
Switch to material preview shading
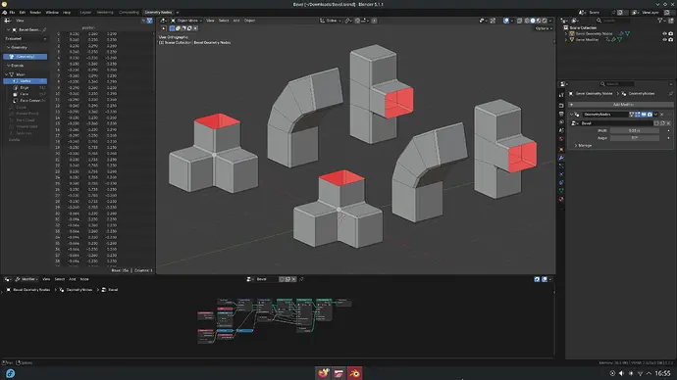point(539,21)
